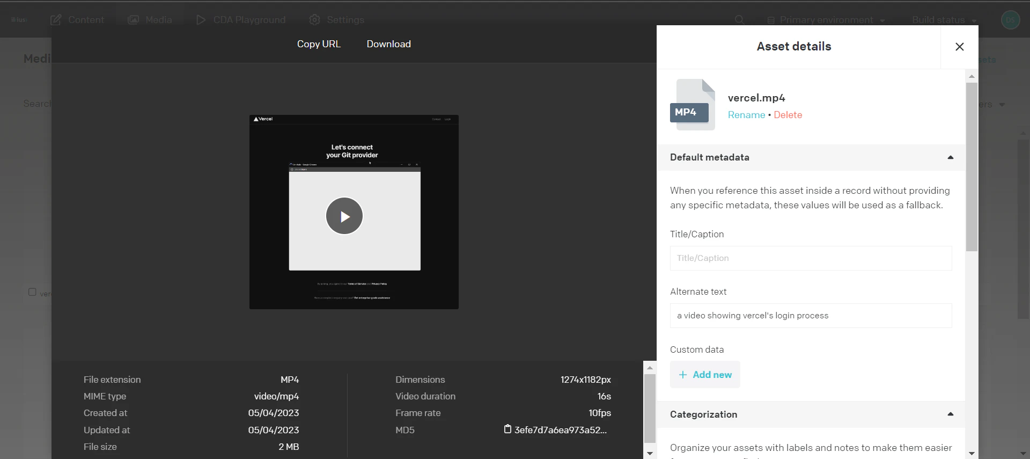Delete the vercel.mp4 asset
This screenshot has height=459, width=1030.
pyautogui.click(x=788, y=115)
